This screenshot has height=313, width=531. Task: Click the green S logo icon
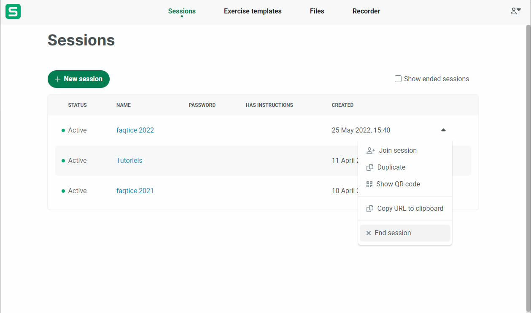(x=13, y=11)
